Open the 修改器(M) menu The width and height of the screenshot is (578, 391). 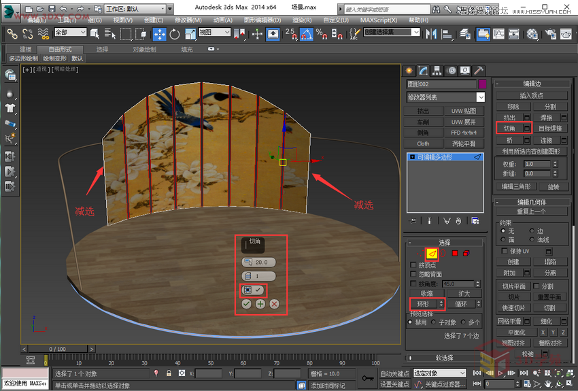188,20
